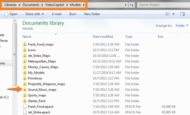Sort by the Date modified column header

point(103,37)
